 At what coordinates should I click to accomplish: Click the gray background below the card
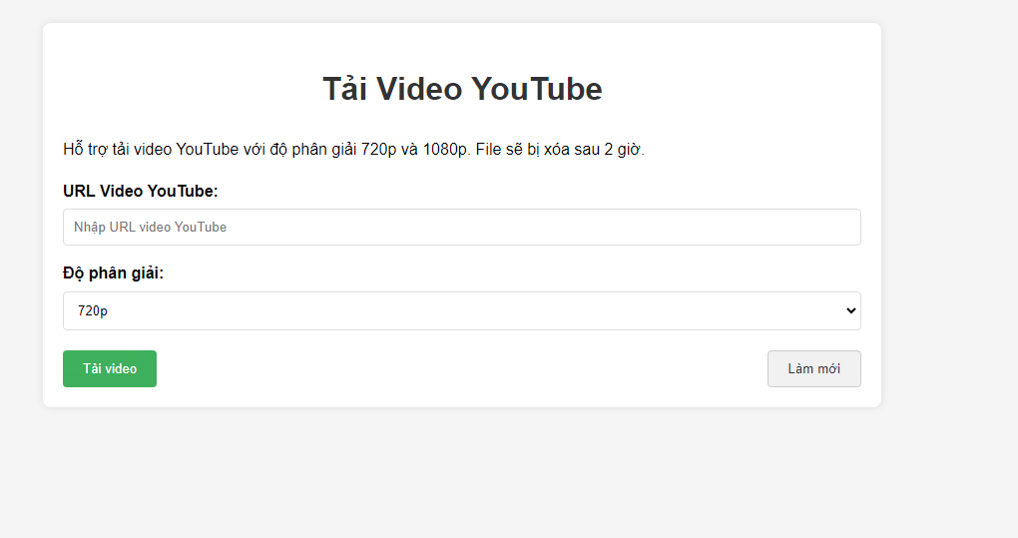(x=459, y=474)
